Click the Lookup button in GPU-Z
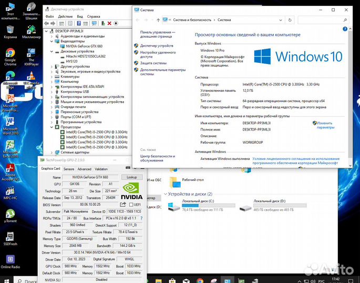The width and height of the screenshot is (360, 283). pyautogui.click(x=131, y=177)
